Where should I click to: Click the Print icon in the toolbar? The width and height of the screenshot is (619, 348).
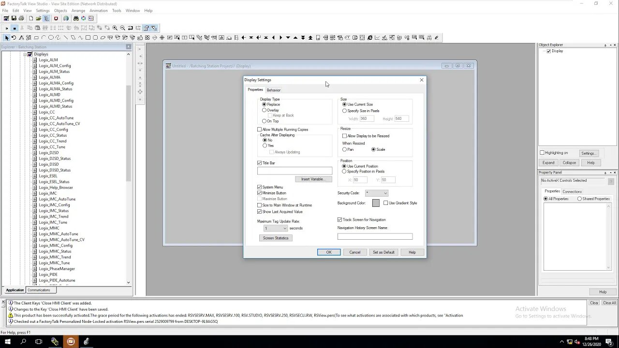click(21, 18)
